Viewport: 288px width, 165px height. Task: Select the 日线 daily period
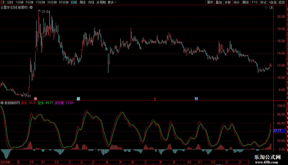(x=74, y=2)
